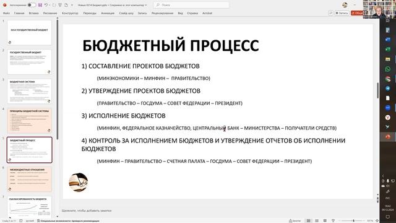Open the Справка tab
Image resolution: width=396 pixels, height=223 pixels.
click(x=192, y=13)
